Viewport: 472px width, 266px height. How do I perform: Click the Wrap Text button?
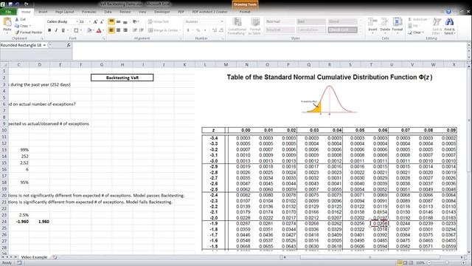point(159,21)
